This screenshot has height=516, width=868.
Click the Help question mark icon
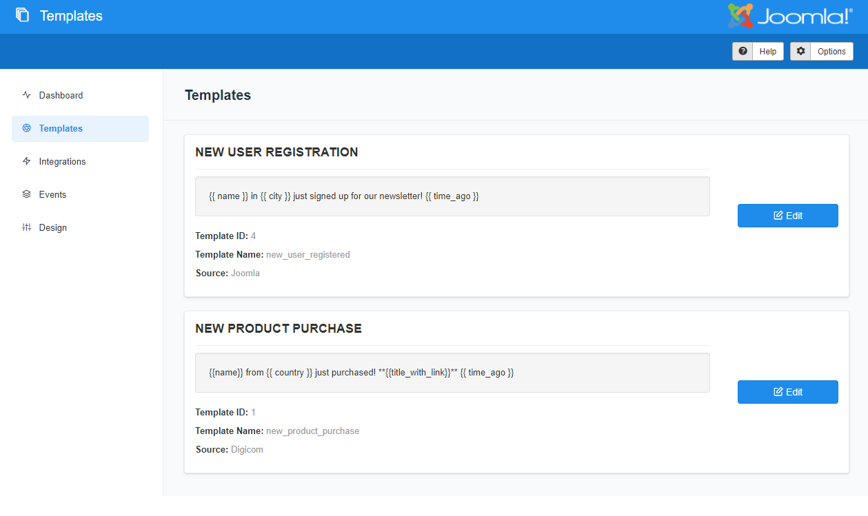743,51
